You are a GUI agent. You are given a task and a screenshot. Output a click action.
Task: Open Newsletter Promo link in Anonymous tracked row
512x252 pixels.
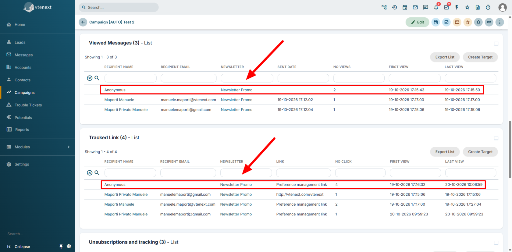click(236, 185)
